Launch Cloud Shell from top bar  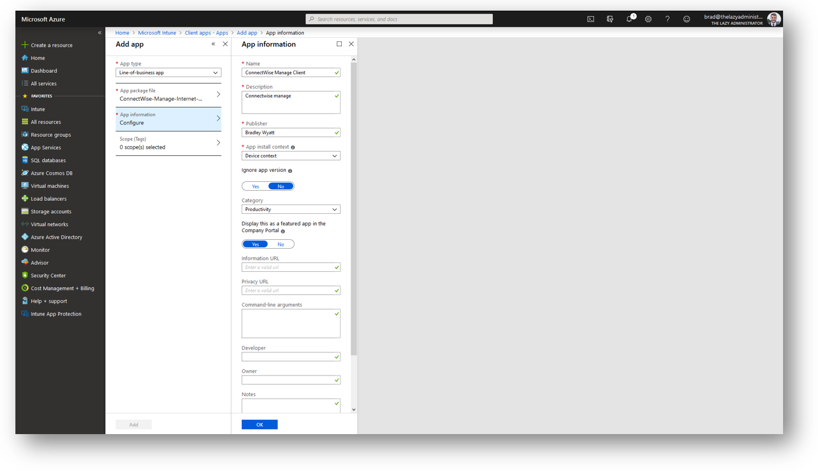tap(591, 19)
